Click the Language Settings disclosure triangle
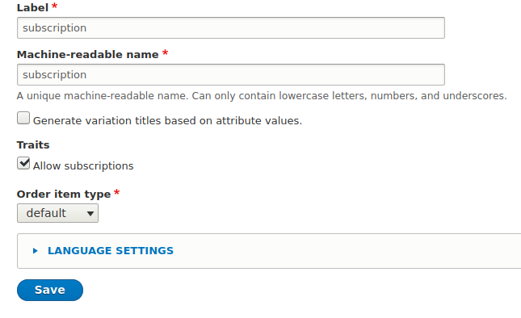Image resolution: width=521 pixels, height=318 pixels. (36, 251)
